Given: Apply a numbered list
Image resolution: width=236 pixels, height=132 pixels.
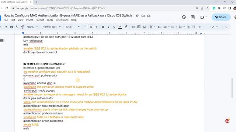Looking at the screenshot, I should 180,27.
